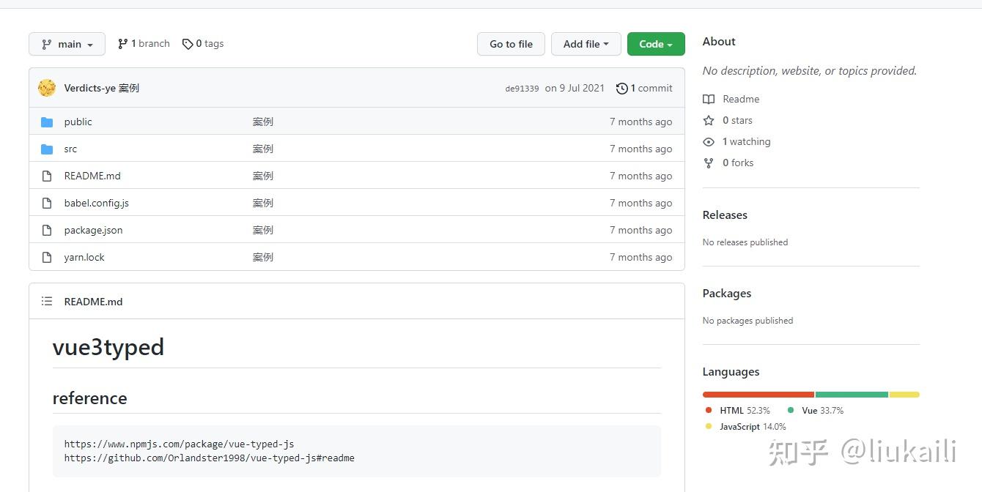982x492 pixels.
Task: Click the commit history clock icon
Action: pyautogui.click(x=622, y=89)
